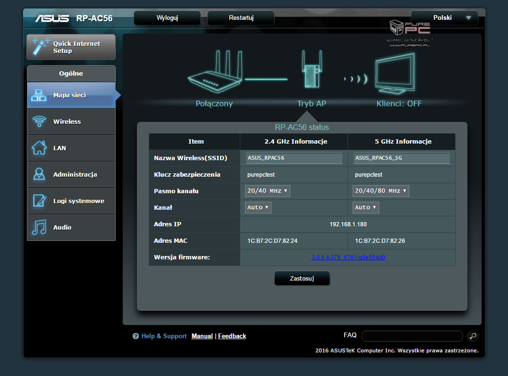This screenshot has height=376, width=508.
Task: Click the FAQ search input field
Action: pos(412,336)
